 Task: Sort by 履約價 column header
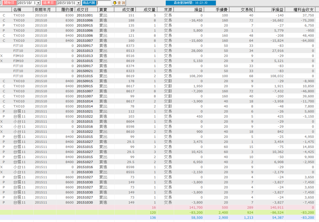click(65, 10)
